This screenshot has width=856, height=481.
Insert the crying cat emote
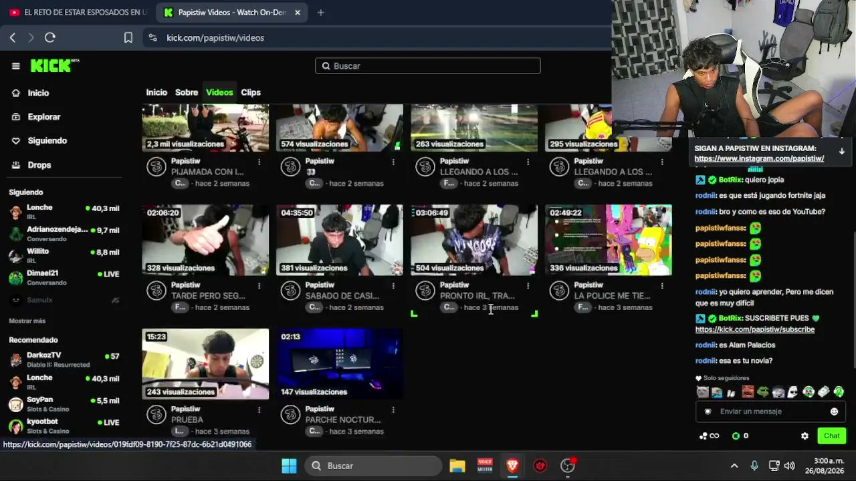[702, 392]
